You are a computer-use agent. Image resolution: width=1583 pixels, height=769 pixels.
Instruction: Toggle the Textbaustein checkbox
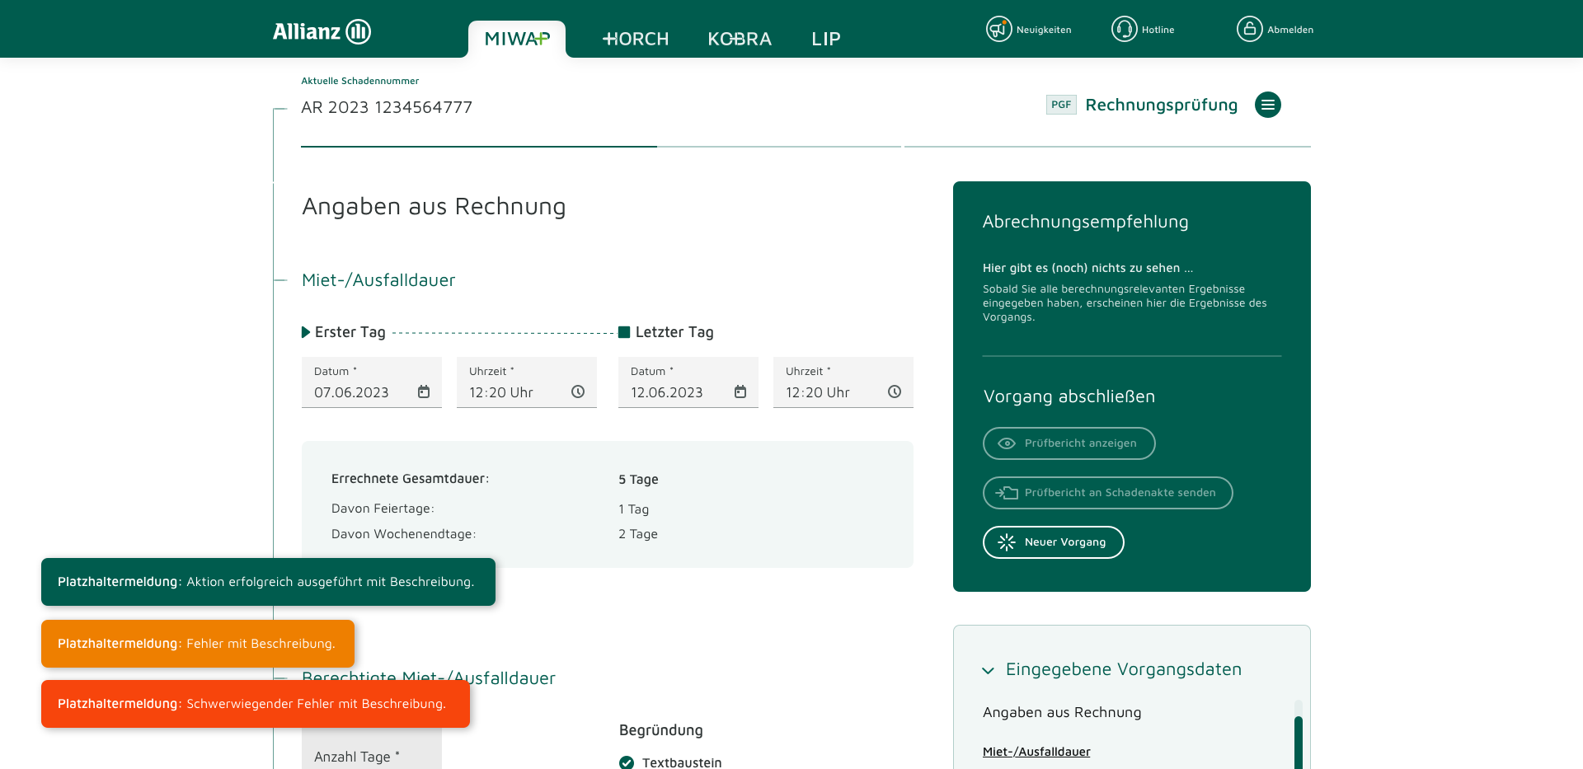click(627, 762)
